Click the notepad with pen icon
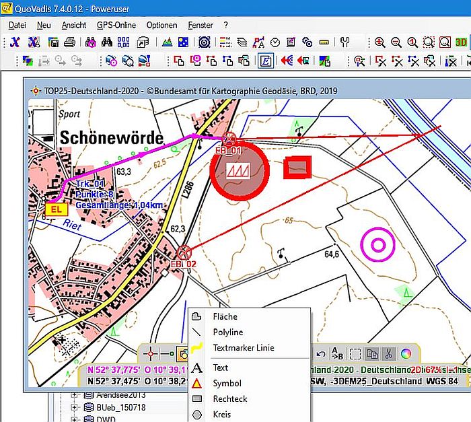The height and width of the screenshot is (422, 471). pyautogui.click(x=291, y=42)
